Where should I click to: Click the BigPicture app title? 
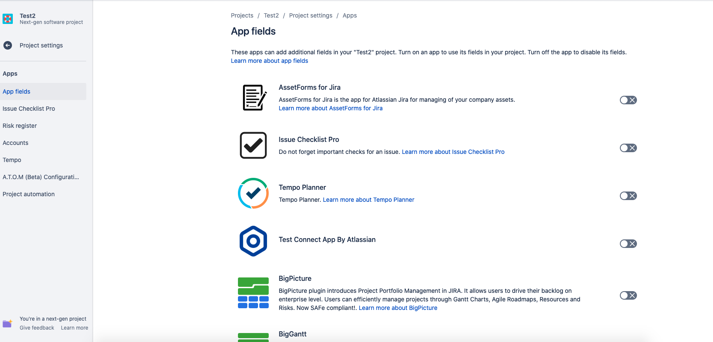295,278
